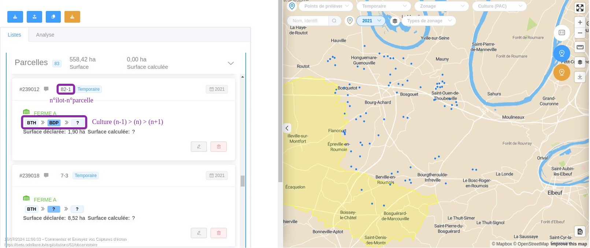Open the 2021 year dropdown
This screenshot has height=248, width=590.
371,21
